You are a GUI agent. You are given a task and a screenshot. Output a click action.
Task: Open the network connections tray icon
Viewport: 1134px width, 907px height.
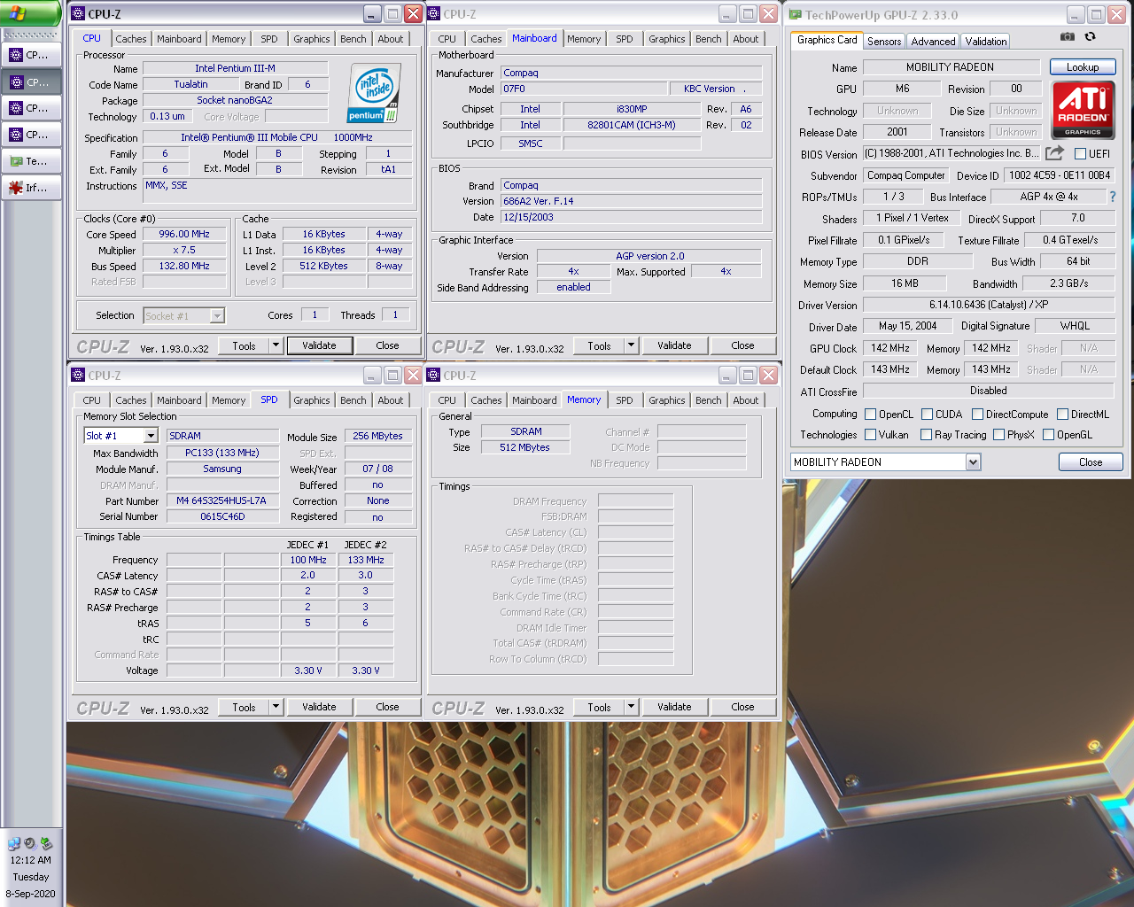point(14,844)
